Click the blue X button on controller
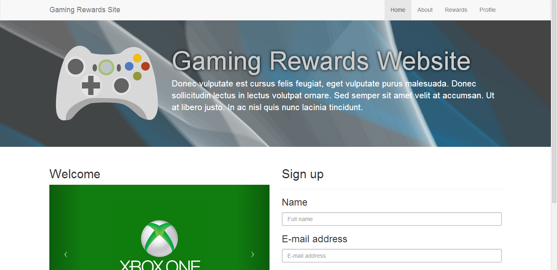 tap(129, 66)
